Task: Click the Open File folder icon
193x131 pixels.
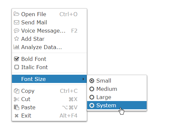Action: (x=16, y=14)
